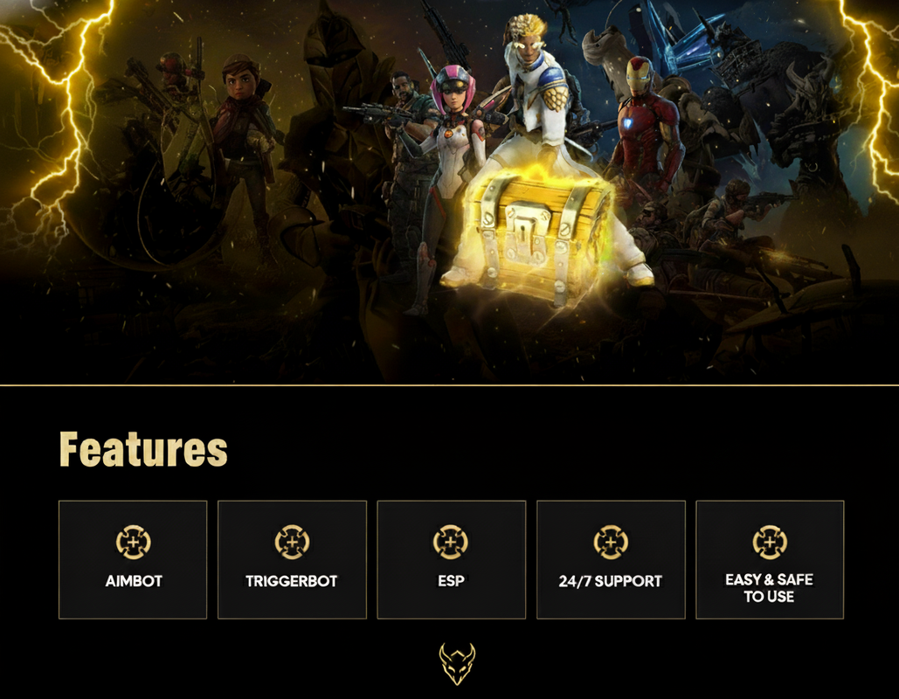Open the ESP feature card text
Screen dimensions: 899x699
[x=451, y=581]
